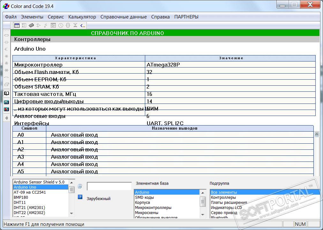323x230 pixels.
Task: Click the table view toolbar icon
Action: 17,25
